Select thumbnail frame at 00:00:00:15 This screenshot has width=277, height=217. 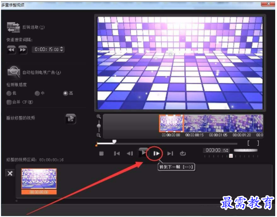(x=195, y=123)
